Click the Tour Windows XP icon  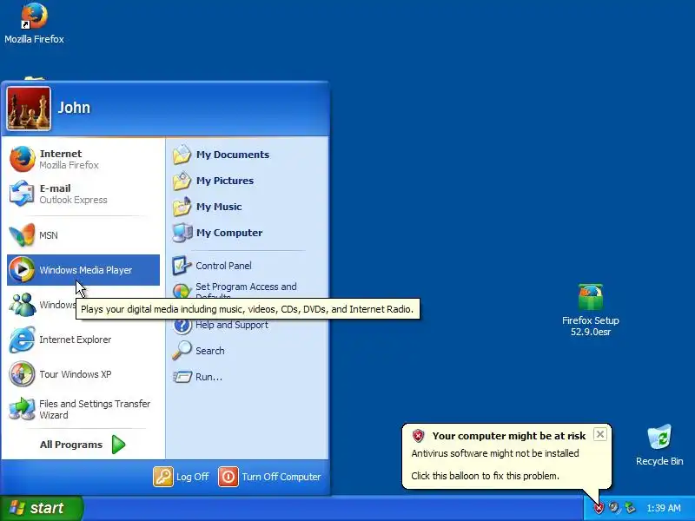coord(22,374)
